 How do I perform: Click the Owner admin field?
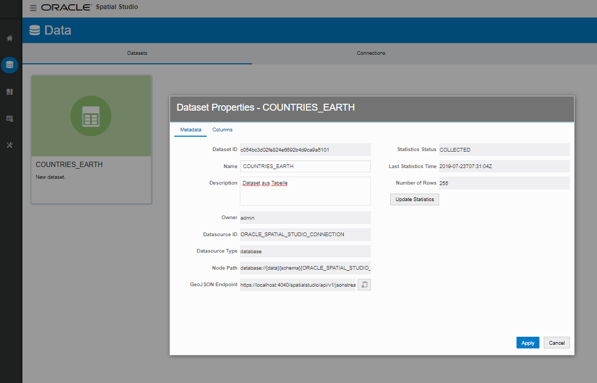tap(305, 218)
